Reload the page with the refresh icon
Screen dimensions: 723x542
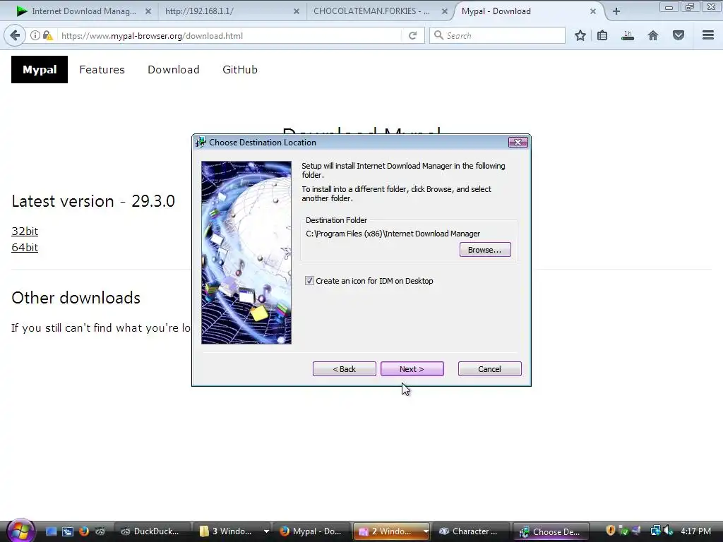pyautogui.click(x=412, y=35)
